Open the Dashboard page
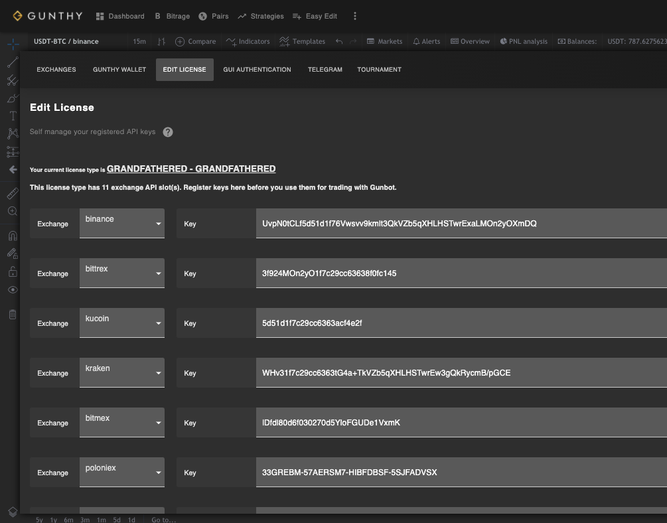The image size is (667, 523). pos(120,16)
